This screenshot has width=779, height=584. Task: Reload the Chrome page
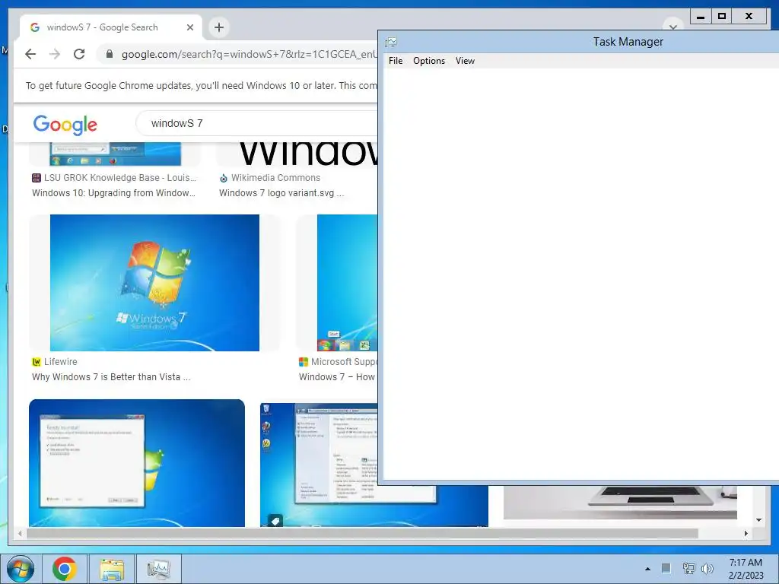click(79, 54)
